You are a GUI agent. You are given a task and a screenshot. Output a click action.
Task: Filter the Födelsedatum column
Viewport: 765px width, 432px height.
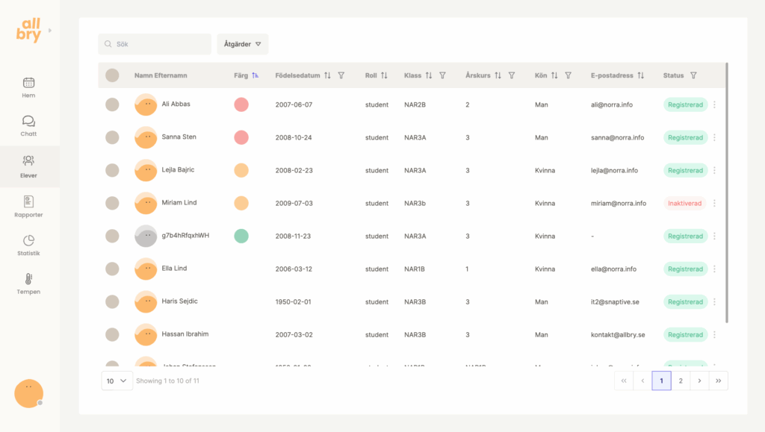[341, 75]
